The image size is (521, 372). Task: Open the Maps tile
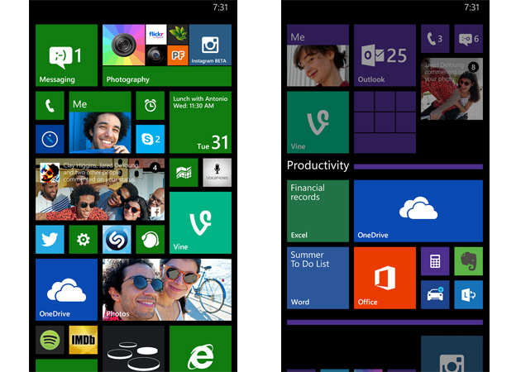(x=184, y=173)
